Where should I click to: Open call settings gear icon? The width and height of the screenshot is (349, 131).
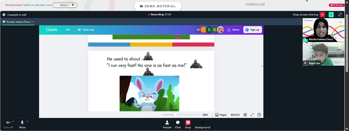click(x=4, y=15)
